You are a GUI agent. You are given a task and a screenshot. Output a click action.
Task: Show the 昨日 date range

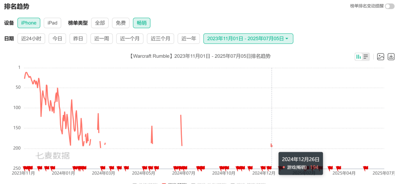pos(78,38)
